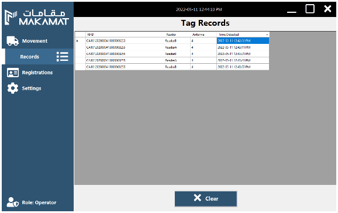The width and height of the screenshot is (338, 213).
Task: Open Settings page label
Action: tap(32, 88)
